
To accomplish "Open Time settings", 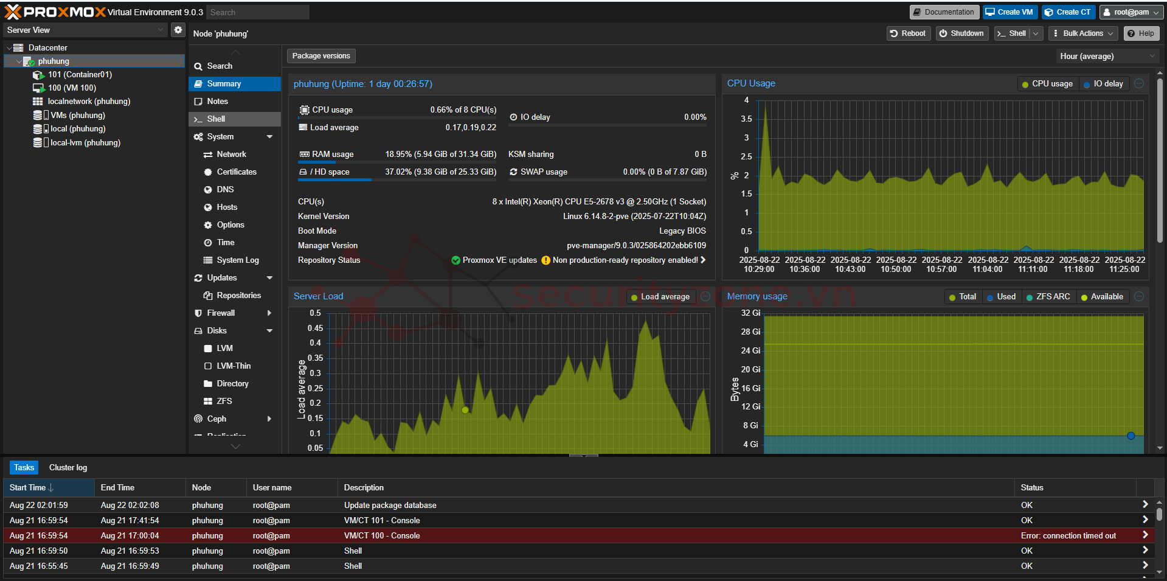I will point(235,243).
